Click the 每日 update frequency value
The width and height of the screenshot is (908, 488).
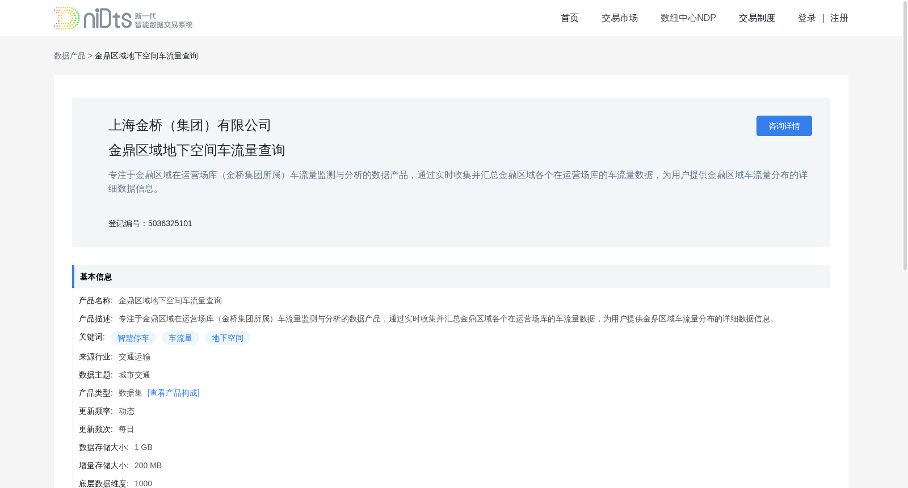click(x=127, y=429)
